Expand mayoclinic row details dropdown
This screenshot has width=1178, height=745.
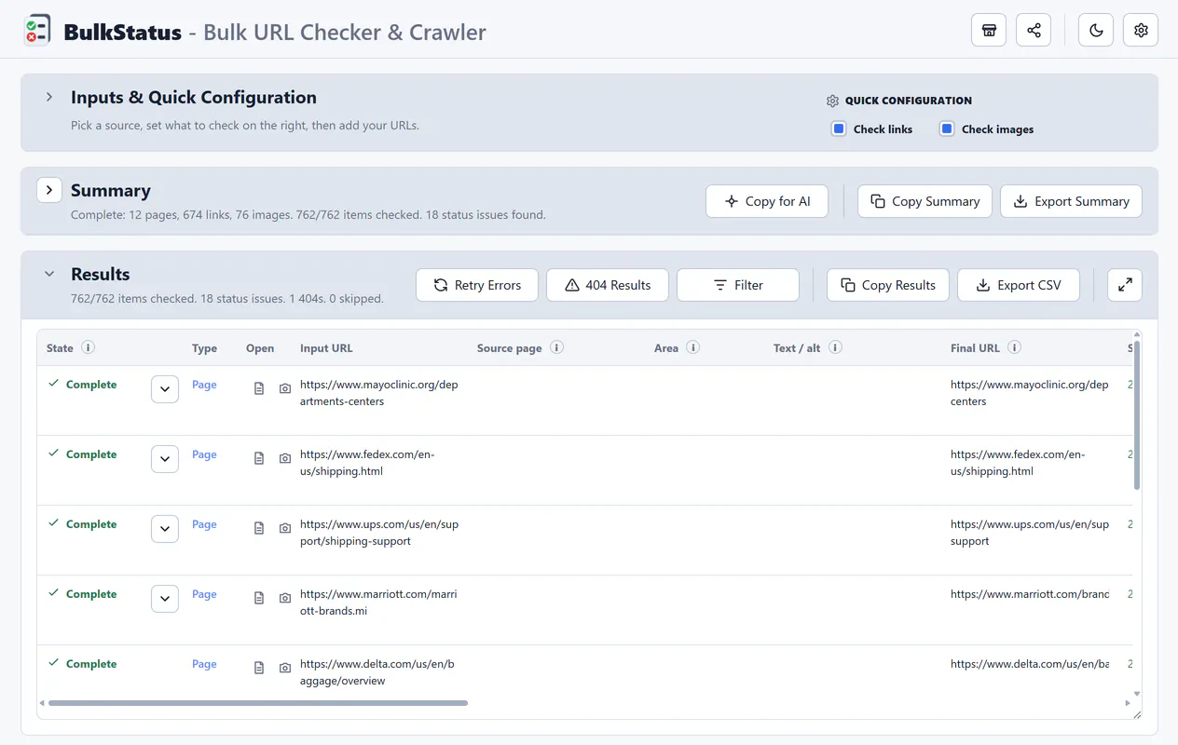tap(165, 389)
